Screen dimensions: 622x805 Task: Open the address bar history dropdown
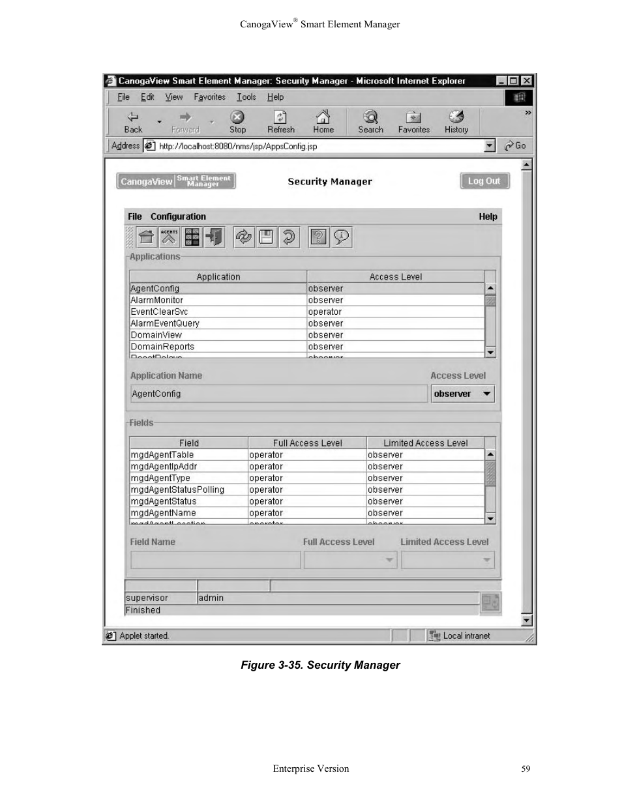490,146
